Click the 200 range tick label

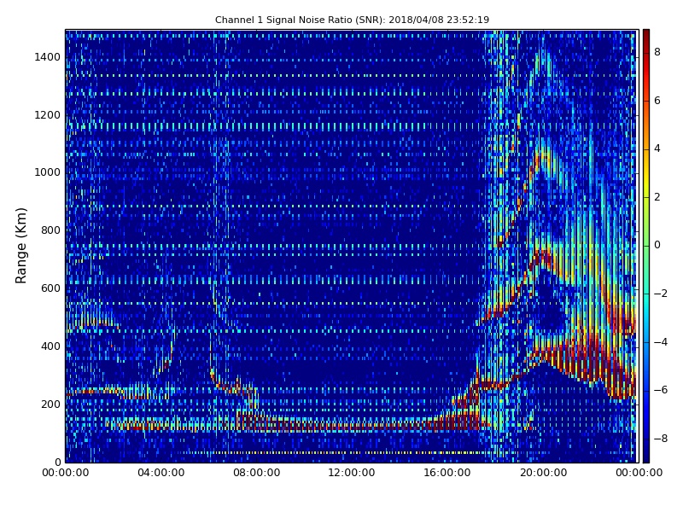pyautogui.click(x=50, y=404)
